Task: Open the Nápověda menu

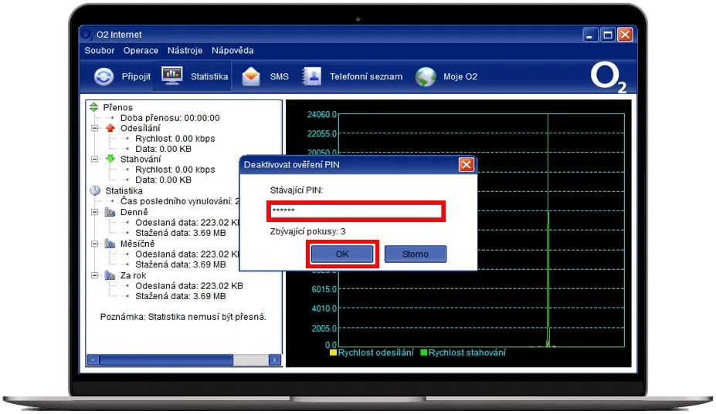Action: coord(232,51)
